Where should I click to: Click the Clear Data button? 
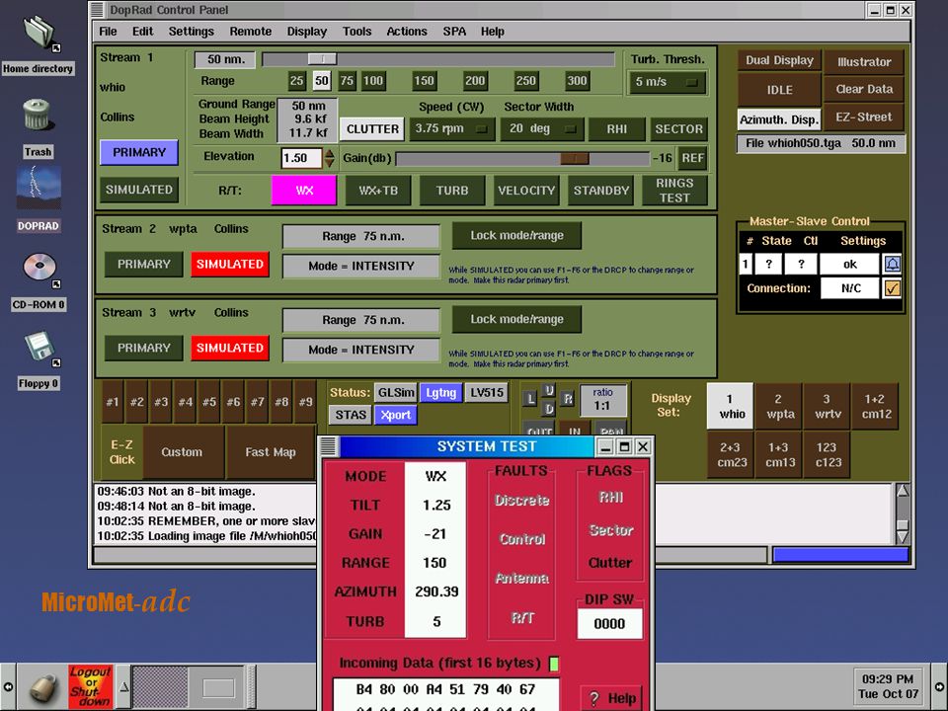[x=864, y=90]
